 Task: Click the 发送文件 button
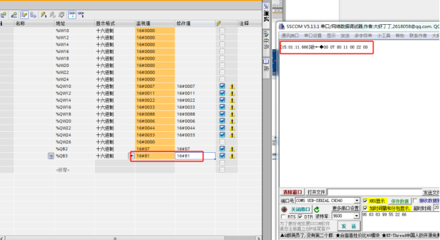coord(431,192)
